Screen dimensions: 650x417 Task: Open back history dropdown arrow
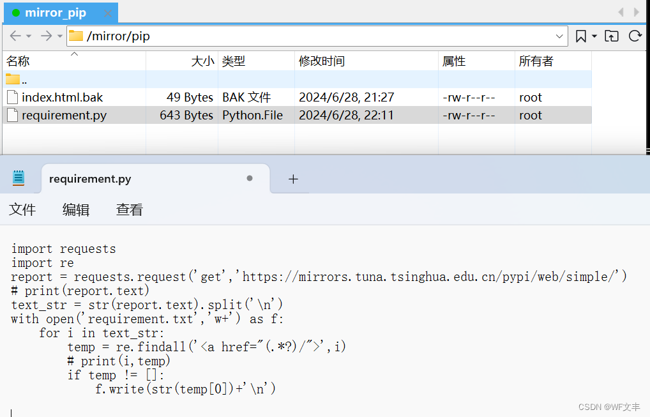[x=29, y=36]
